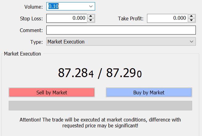Click the Stop Loss label
The width and height of the screenshot is (202, 136).
(x=31, y=19)
